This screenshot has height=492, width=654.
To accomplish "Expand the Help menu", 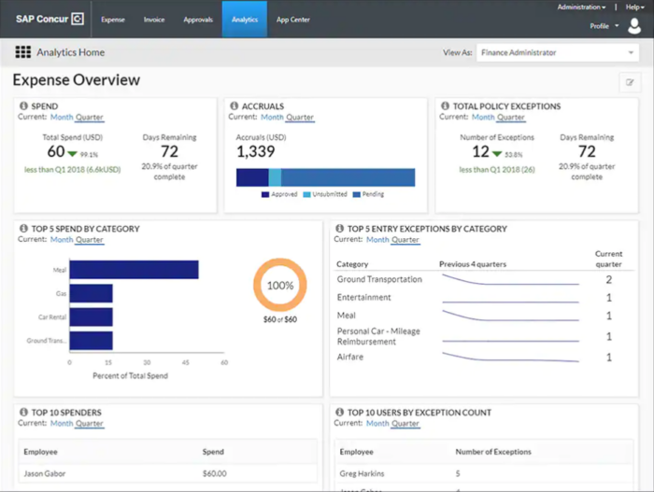I will click(635, 7).
